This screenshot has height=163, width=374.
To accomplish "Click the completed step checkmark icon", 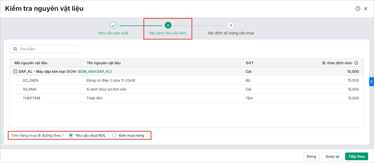I will click(x=113, y=25).
